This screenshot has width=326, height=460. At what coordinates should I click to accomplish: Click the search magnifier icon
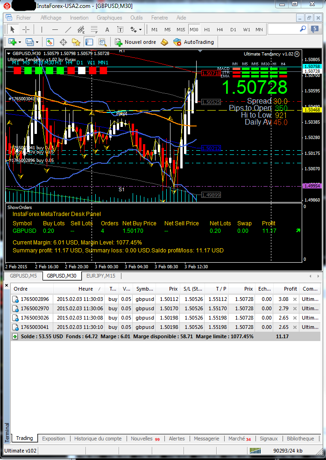(303, 29)
